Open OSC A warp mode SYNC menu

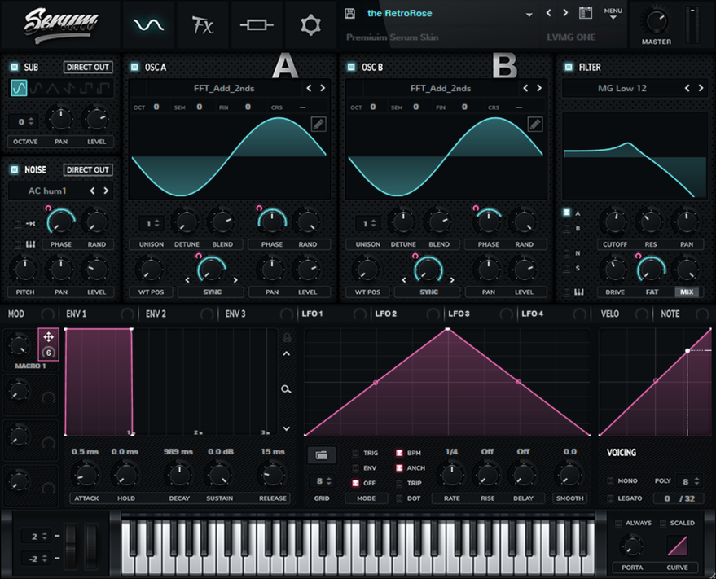coord(212,292)
